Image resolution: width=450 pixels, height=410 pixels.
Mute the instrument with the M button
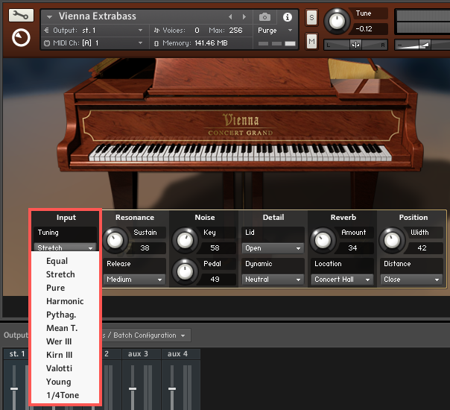(311, 42)
